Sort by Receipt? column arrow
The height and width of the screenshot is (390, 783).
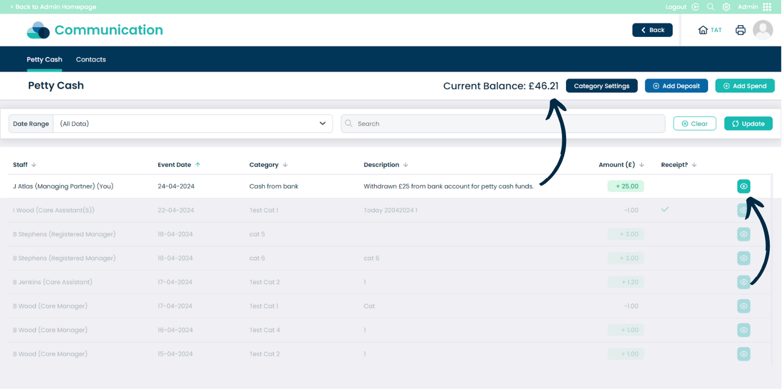click(694, 165)
